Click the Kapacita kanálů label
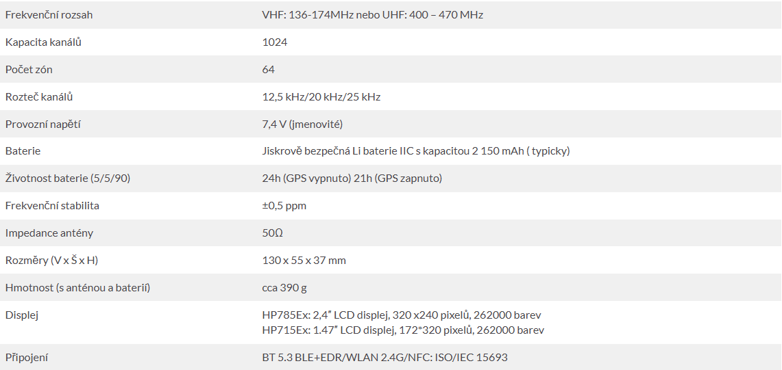This screenshot has width=782, height=370. [43, 42]
